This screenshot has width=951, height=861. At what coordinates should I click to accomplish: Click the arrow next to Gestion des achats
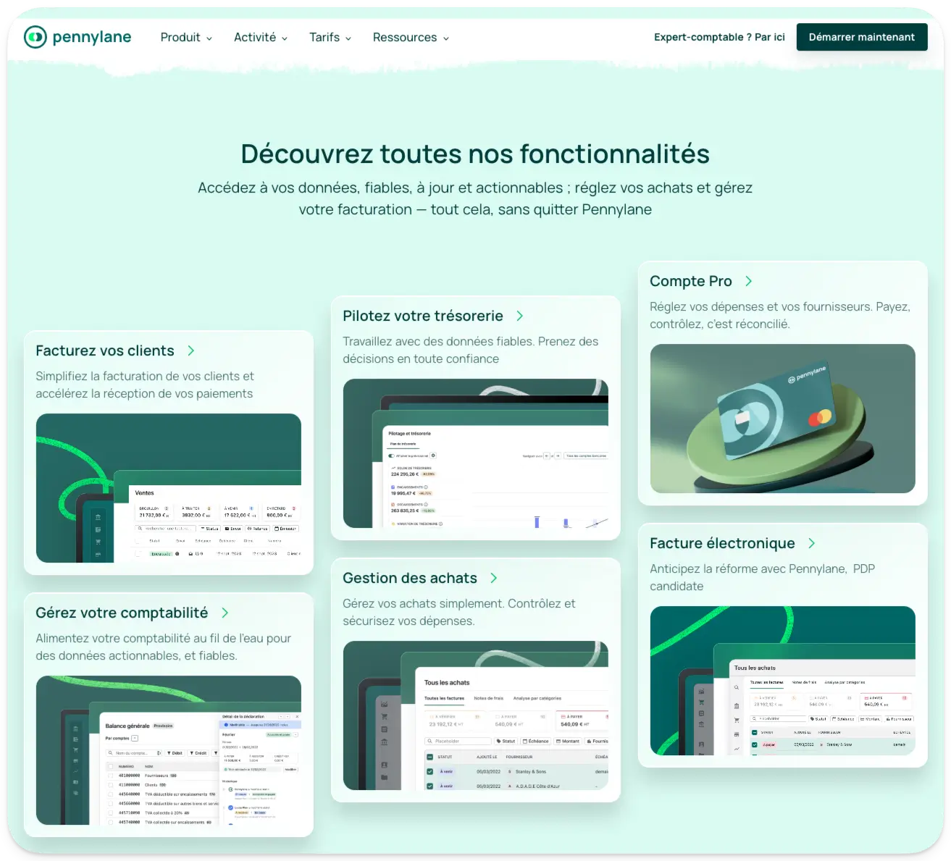click(x=494, y=578)
